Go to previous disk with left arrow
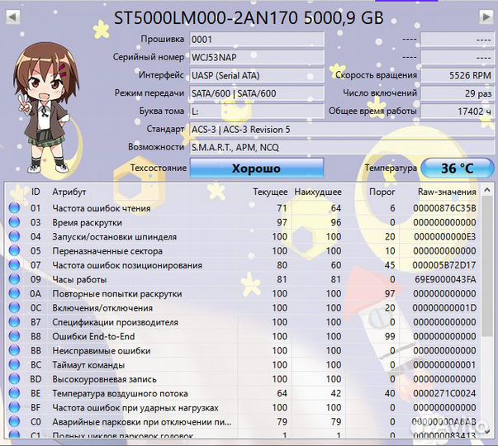 (12, 17)
